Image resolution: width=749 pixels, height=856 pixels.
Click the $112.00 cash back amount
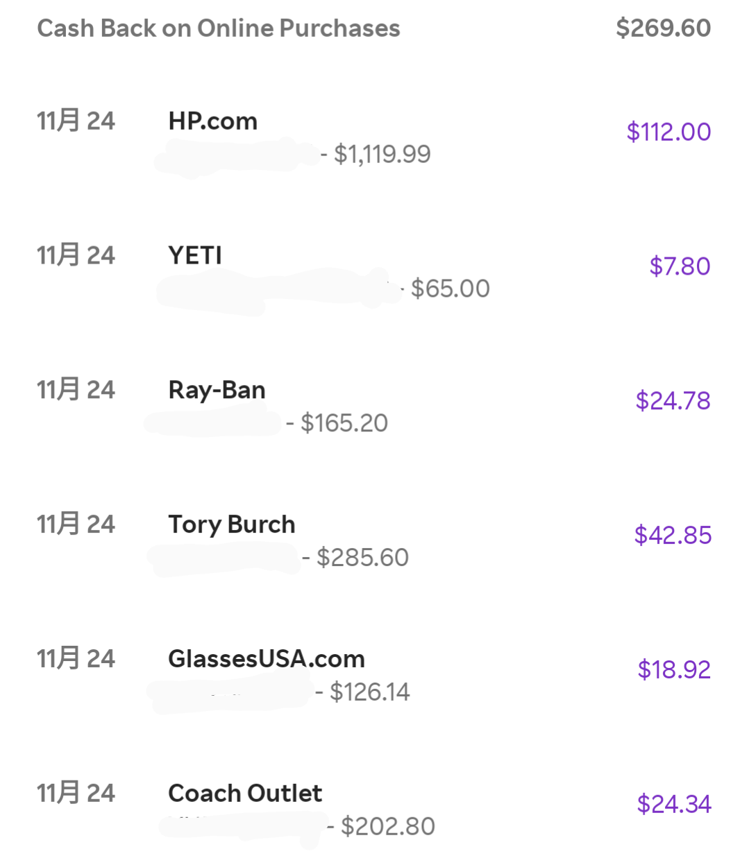[668, 132]
